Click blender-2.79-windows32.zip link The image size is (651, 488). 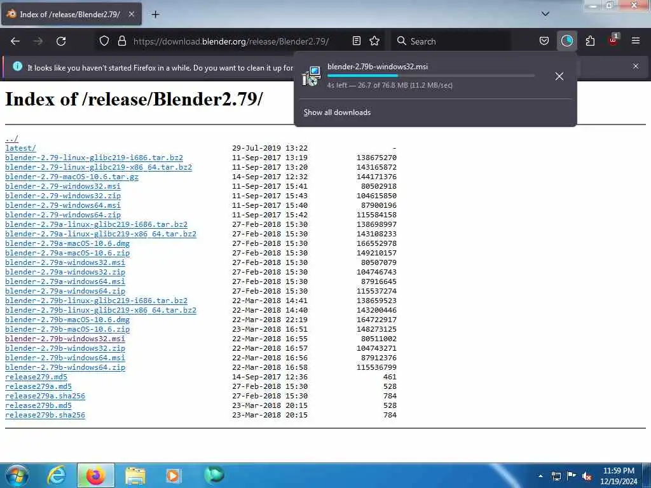point(63,196)
